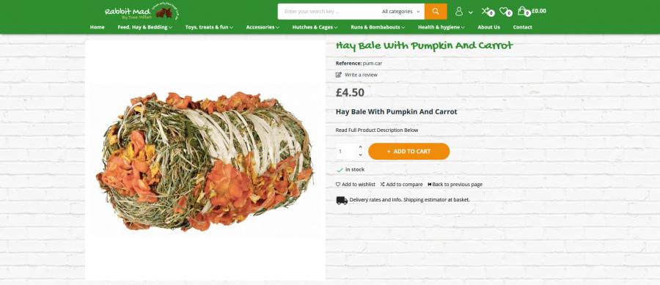660x285 pixels.
Task: Open the Contact menu item
Action: 522,27
